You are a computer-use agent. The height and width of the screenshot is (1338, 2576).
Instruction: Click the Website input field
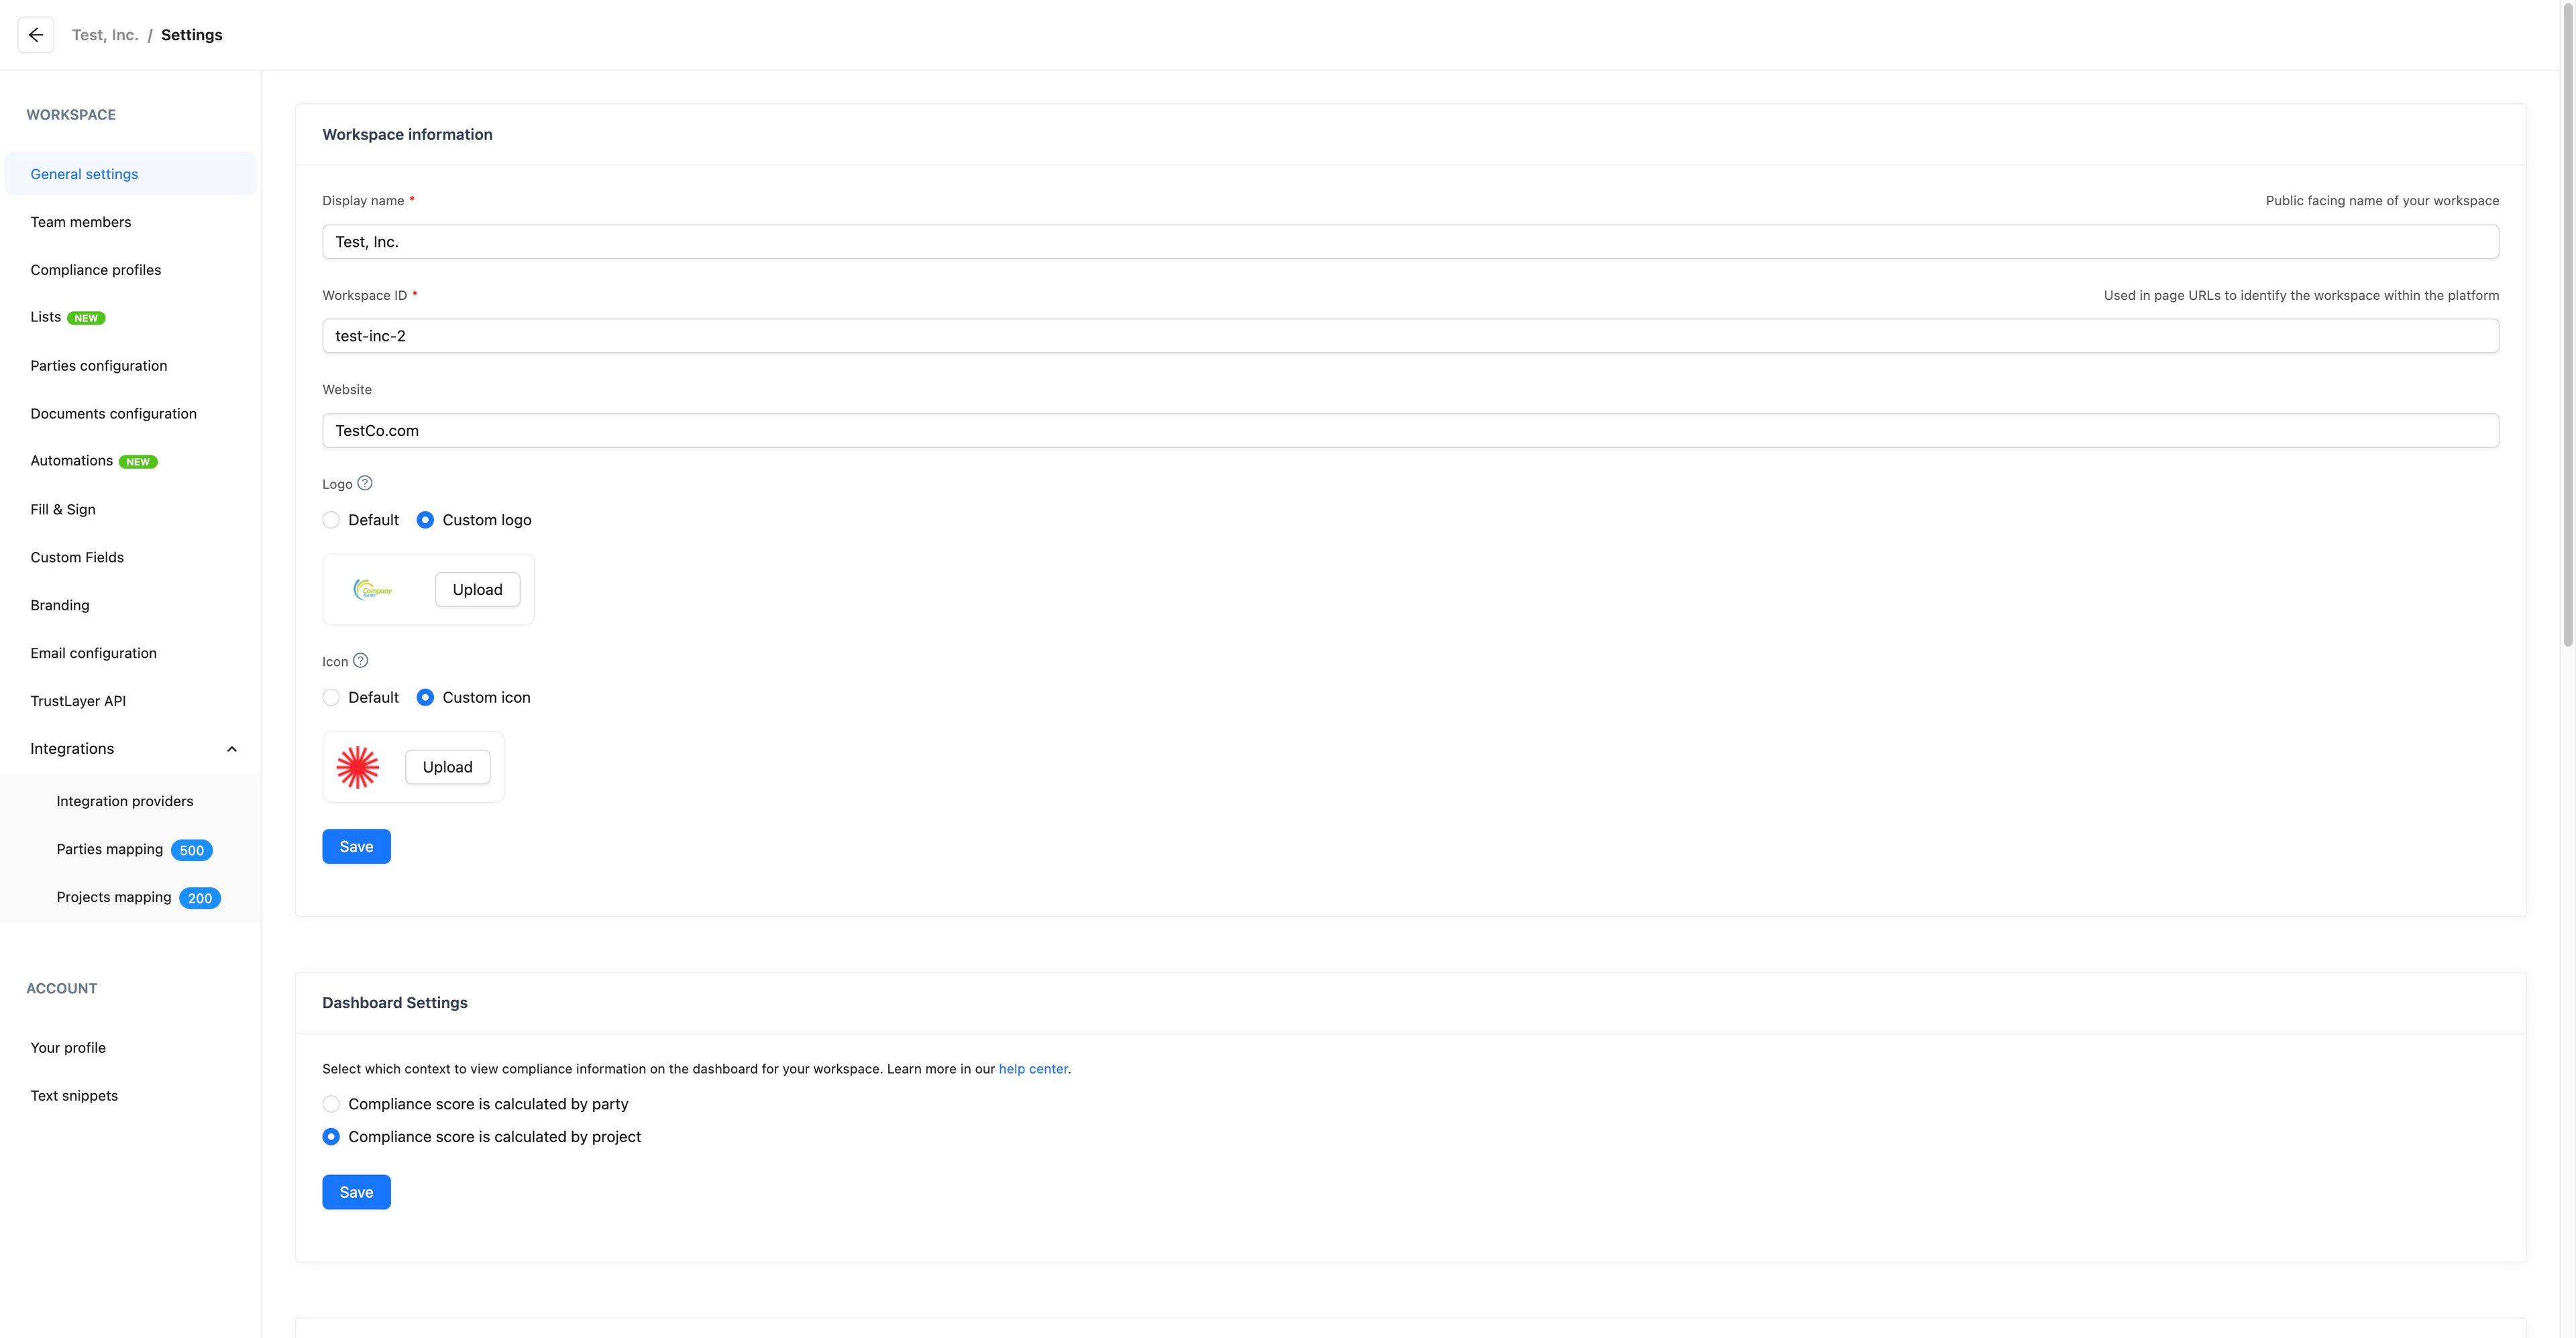1410,431
